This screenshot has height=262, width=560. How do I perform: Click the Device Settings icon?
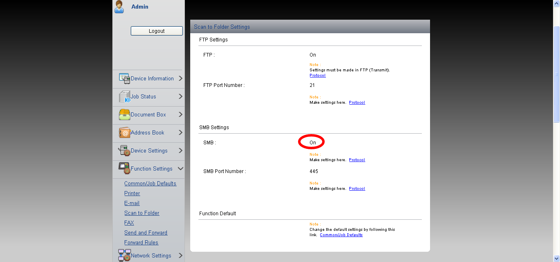(124, 151)
